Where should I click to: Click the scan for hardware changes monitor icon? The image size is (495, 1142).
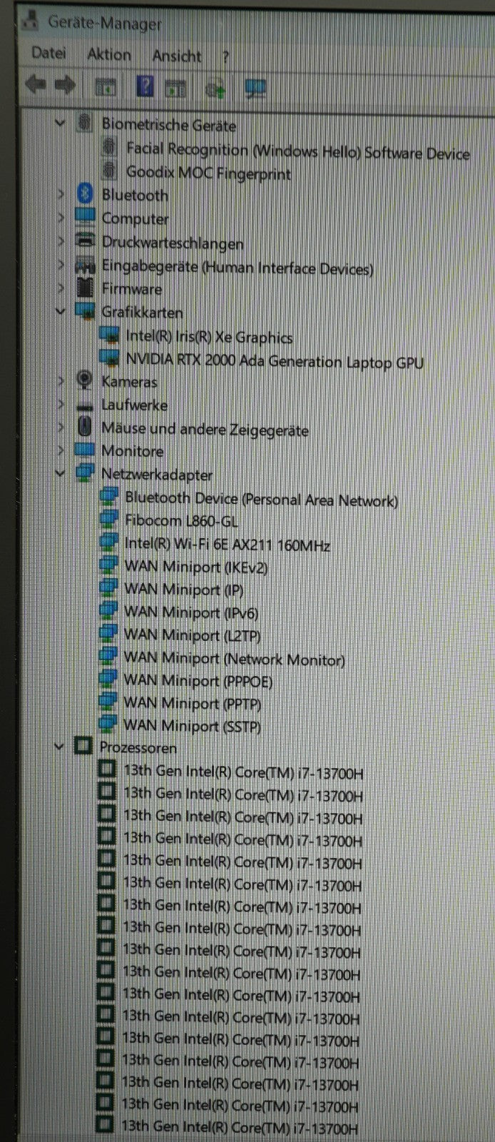[255, 89]
